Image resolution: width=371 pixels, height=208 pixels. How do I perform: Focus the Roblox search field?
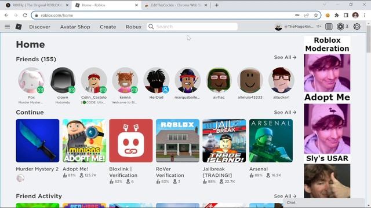(x=192, y=27)
